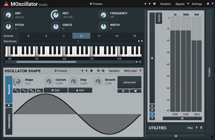Increase semitones with right arrow

point(142,41)
